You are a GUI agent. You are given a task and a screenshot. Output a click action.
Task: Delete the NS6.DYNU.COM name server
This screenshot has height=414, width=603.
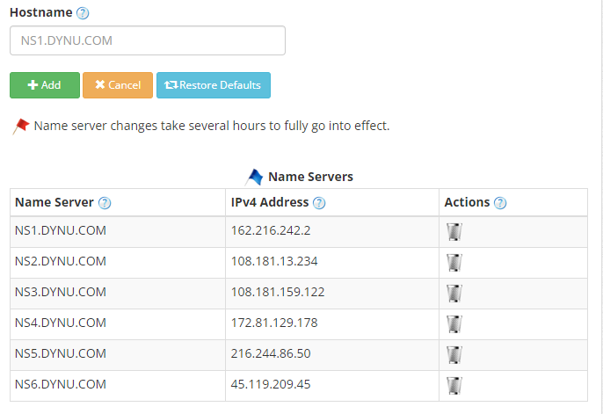(454, 386)
